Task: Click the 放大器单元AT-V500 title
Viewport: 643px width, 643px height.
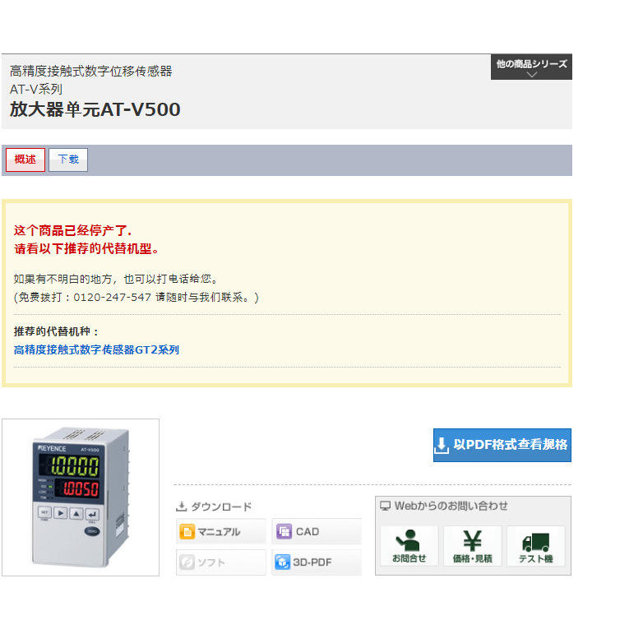Action: click(x=95, y=109)
